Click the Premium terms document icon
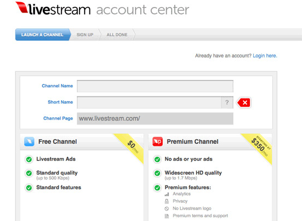 click(167, 216)
